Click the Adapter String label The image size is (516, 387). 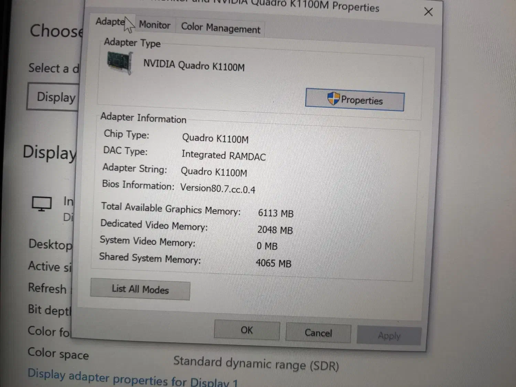(135, 168)
